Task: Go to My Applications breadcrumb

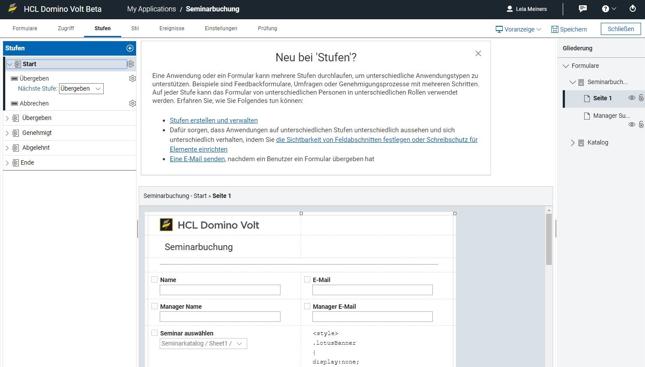Action: coord(151,9)
